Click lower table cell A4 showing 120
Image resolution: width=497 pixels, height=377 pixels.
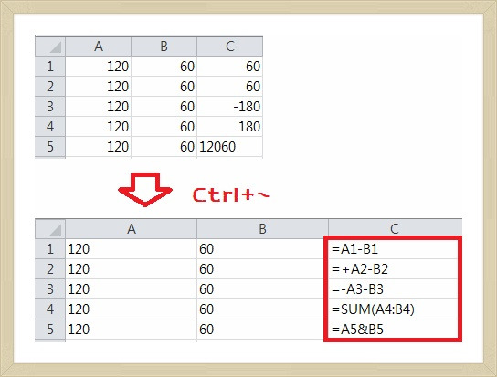tap(132, 309)
